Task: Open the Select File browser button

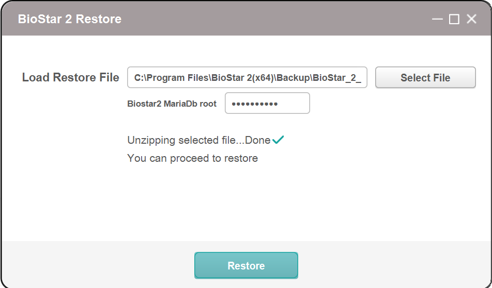Action: tap(425, 77)
